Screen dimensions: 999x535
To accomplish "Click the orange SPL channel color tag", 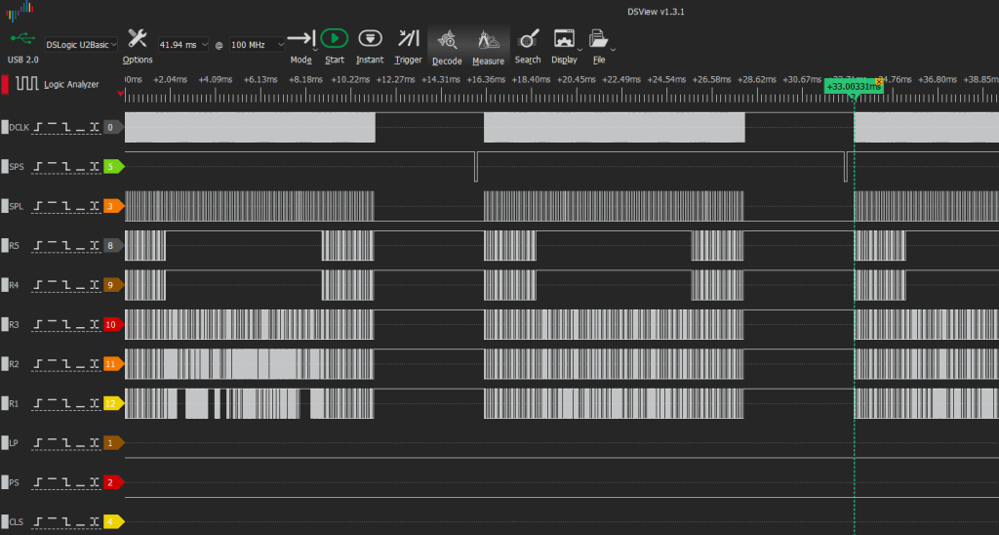I will pos(112,206).
